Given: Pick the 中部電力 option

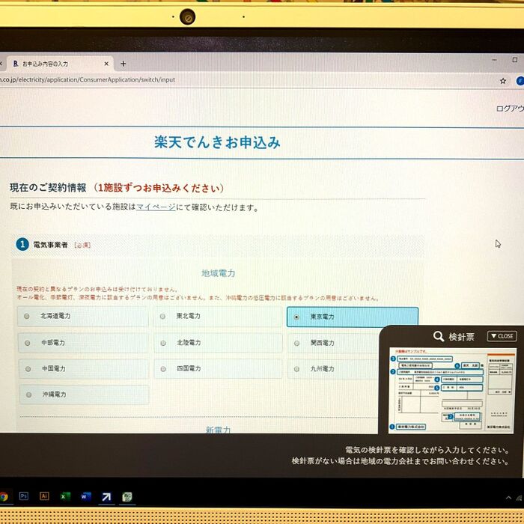Looking at the screenshot, I should pos(28,343).
